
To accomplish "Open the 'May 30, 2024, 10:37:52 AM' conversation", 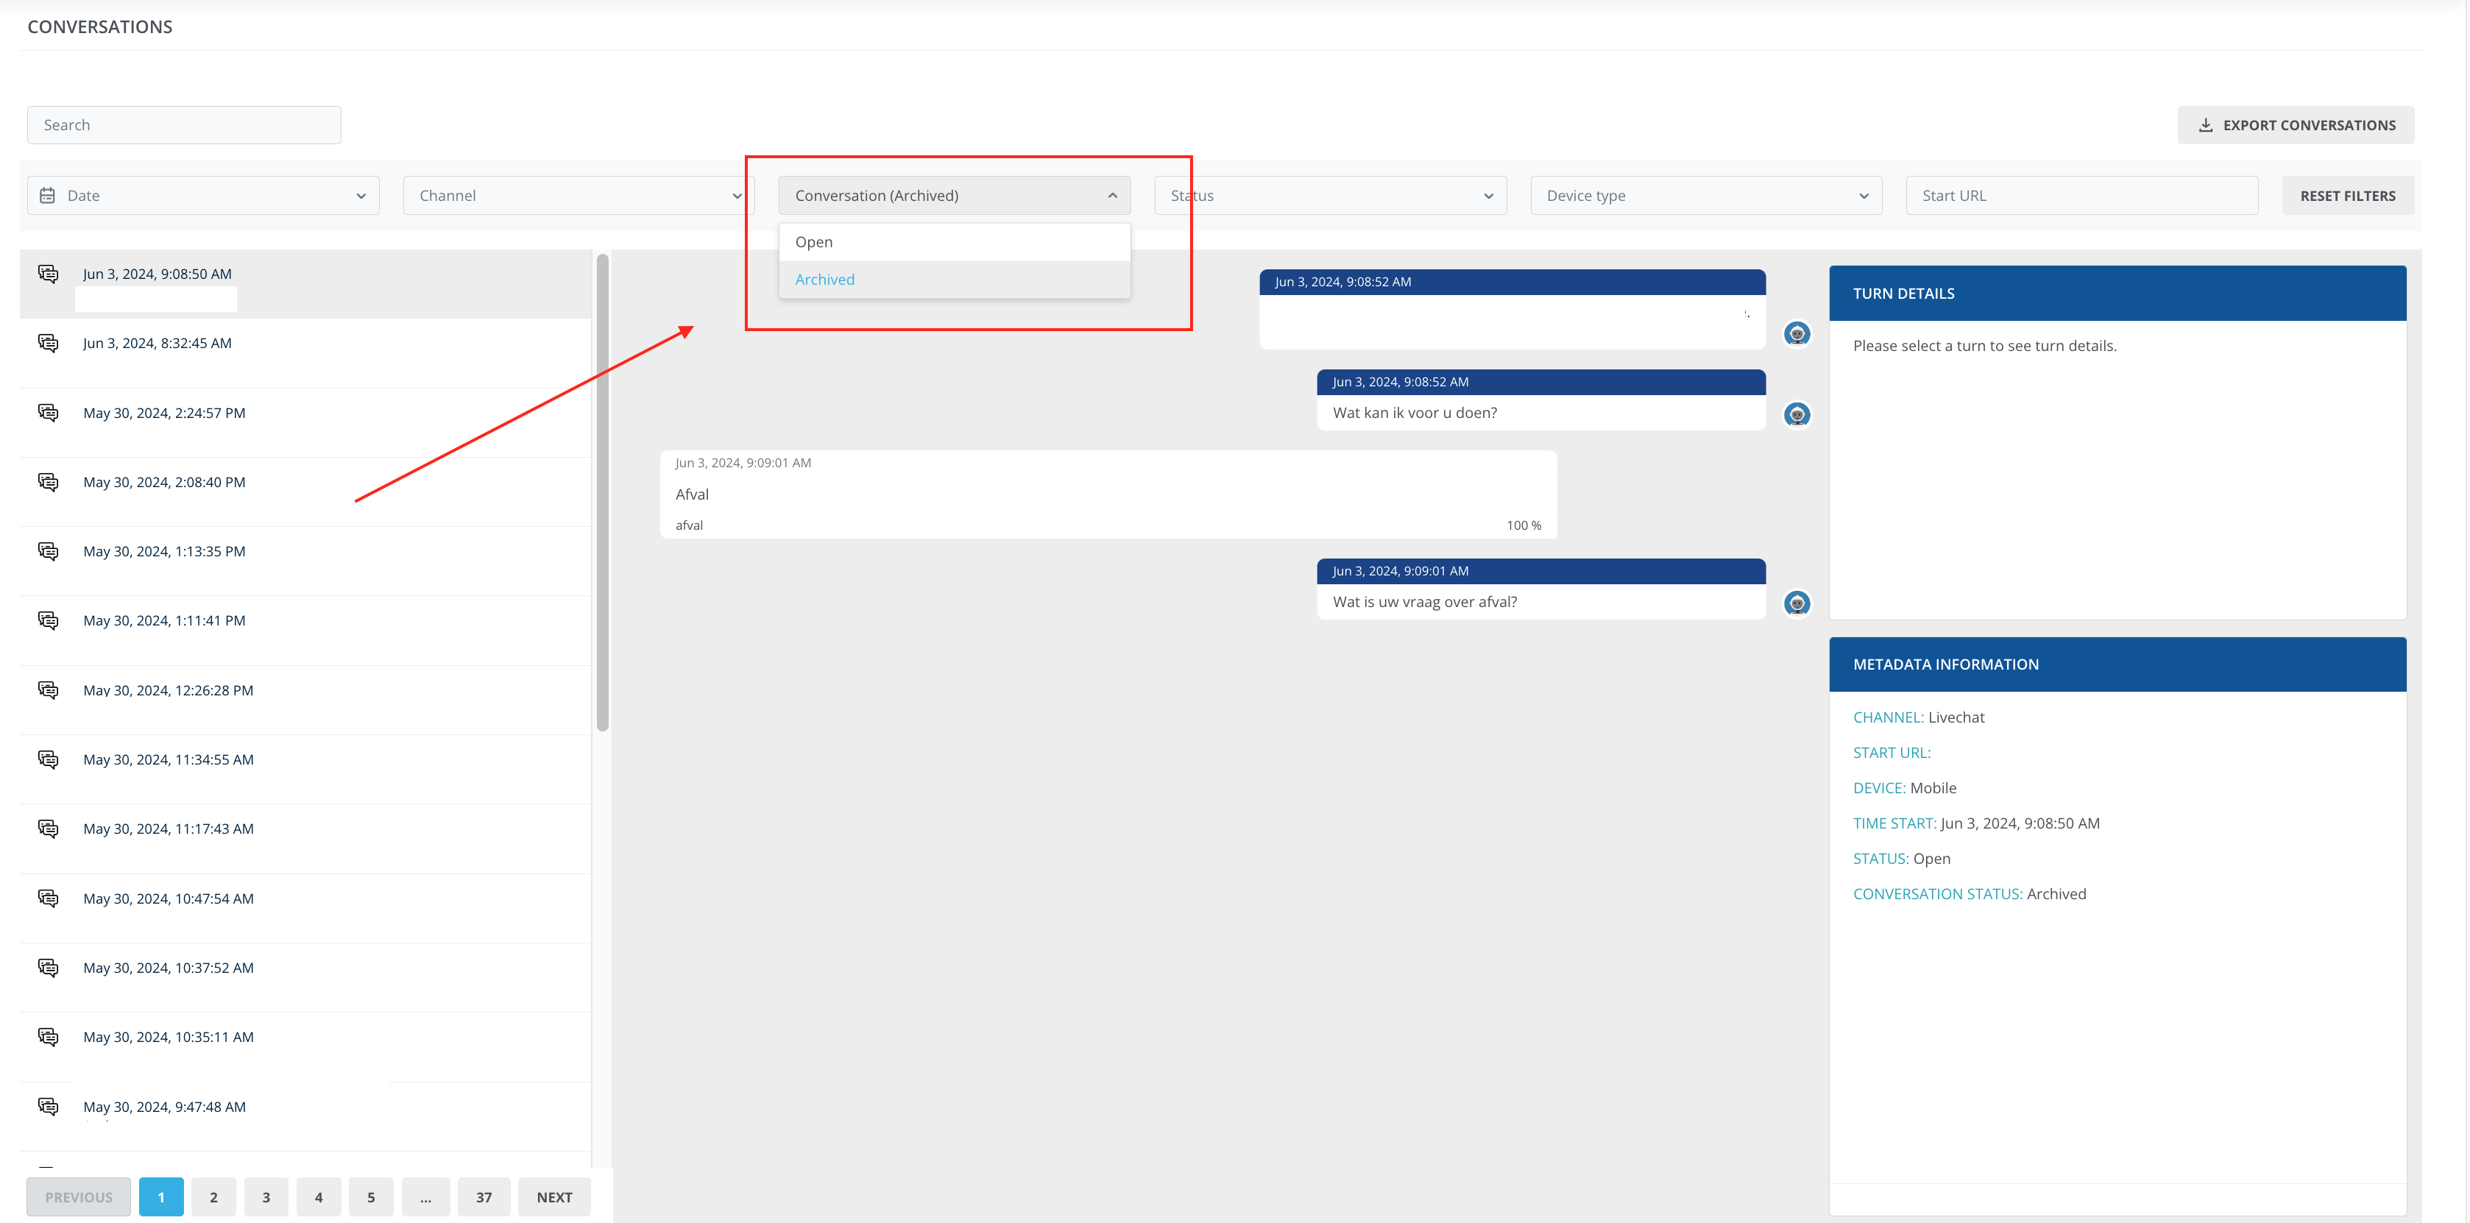I will [x=306, y=978].
